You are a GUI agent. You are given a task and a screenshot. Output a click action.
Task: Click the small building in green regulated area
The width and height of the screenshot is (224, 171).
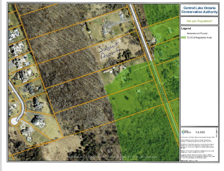pos(138,91)
